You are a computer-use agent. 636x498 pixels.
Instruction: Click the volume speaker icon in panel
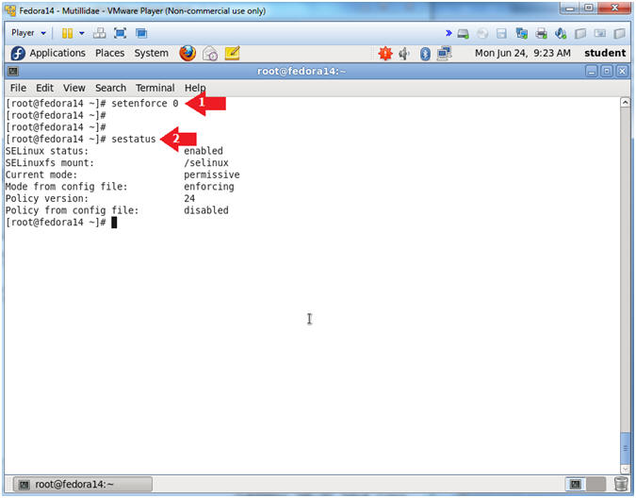coord(404,54)
